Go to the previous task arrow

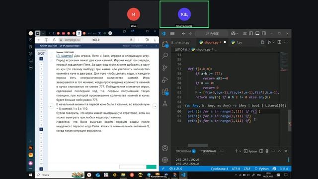tap(51, 106)
